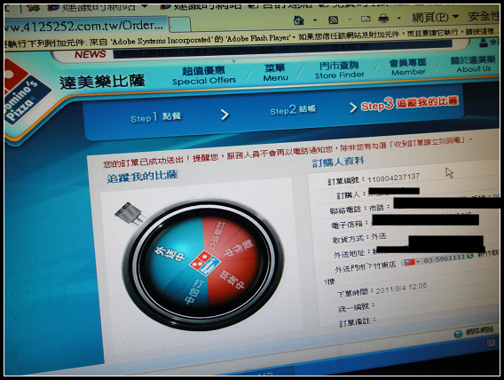Click the NEWS ticker label
Viewport: 504px width, 380px height.
(91, 54)
